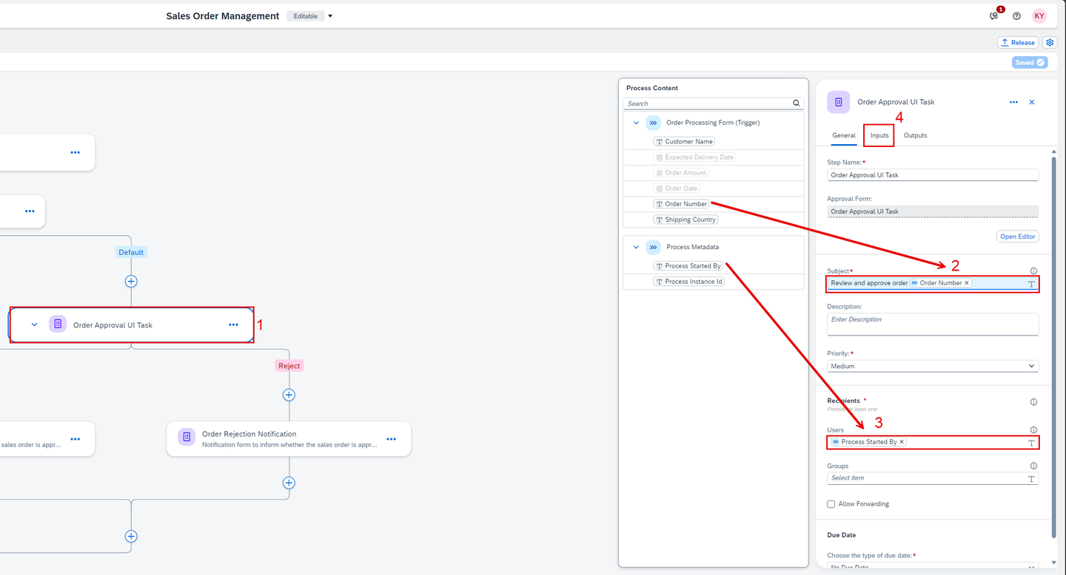Select the Order Date variable
The height and width of the screenshot is (575, 1066).
[x=677, y=188]
